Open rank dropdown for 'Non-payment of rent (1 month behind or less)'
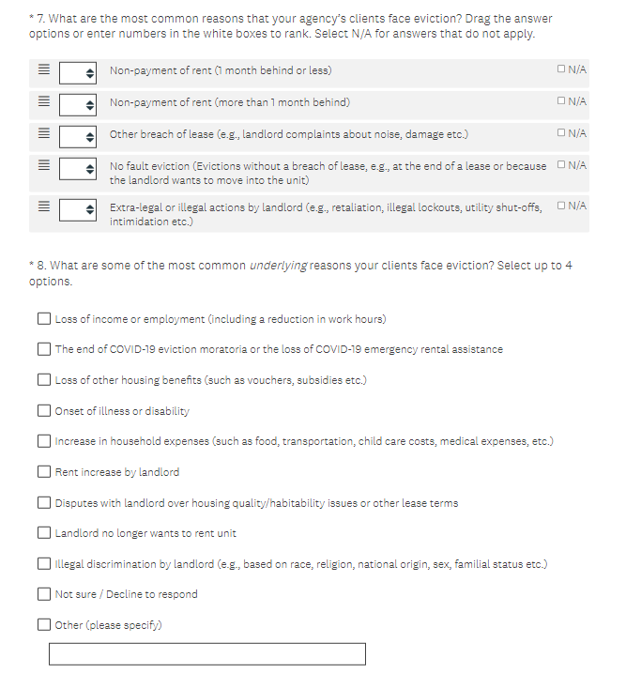 coord(79,72)
